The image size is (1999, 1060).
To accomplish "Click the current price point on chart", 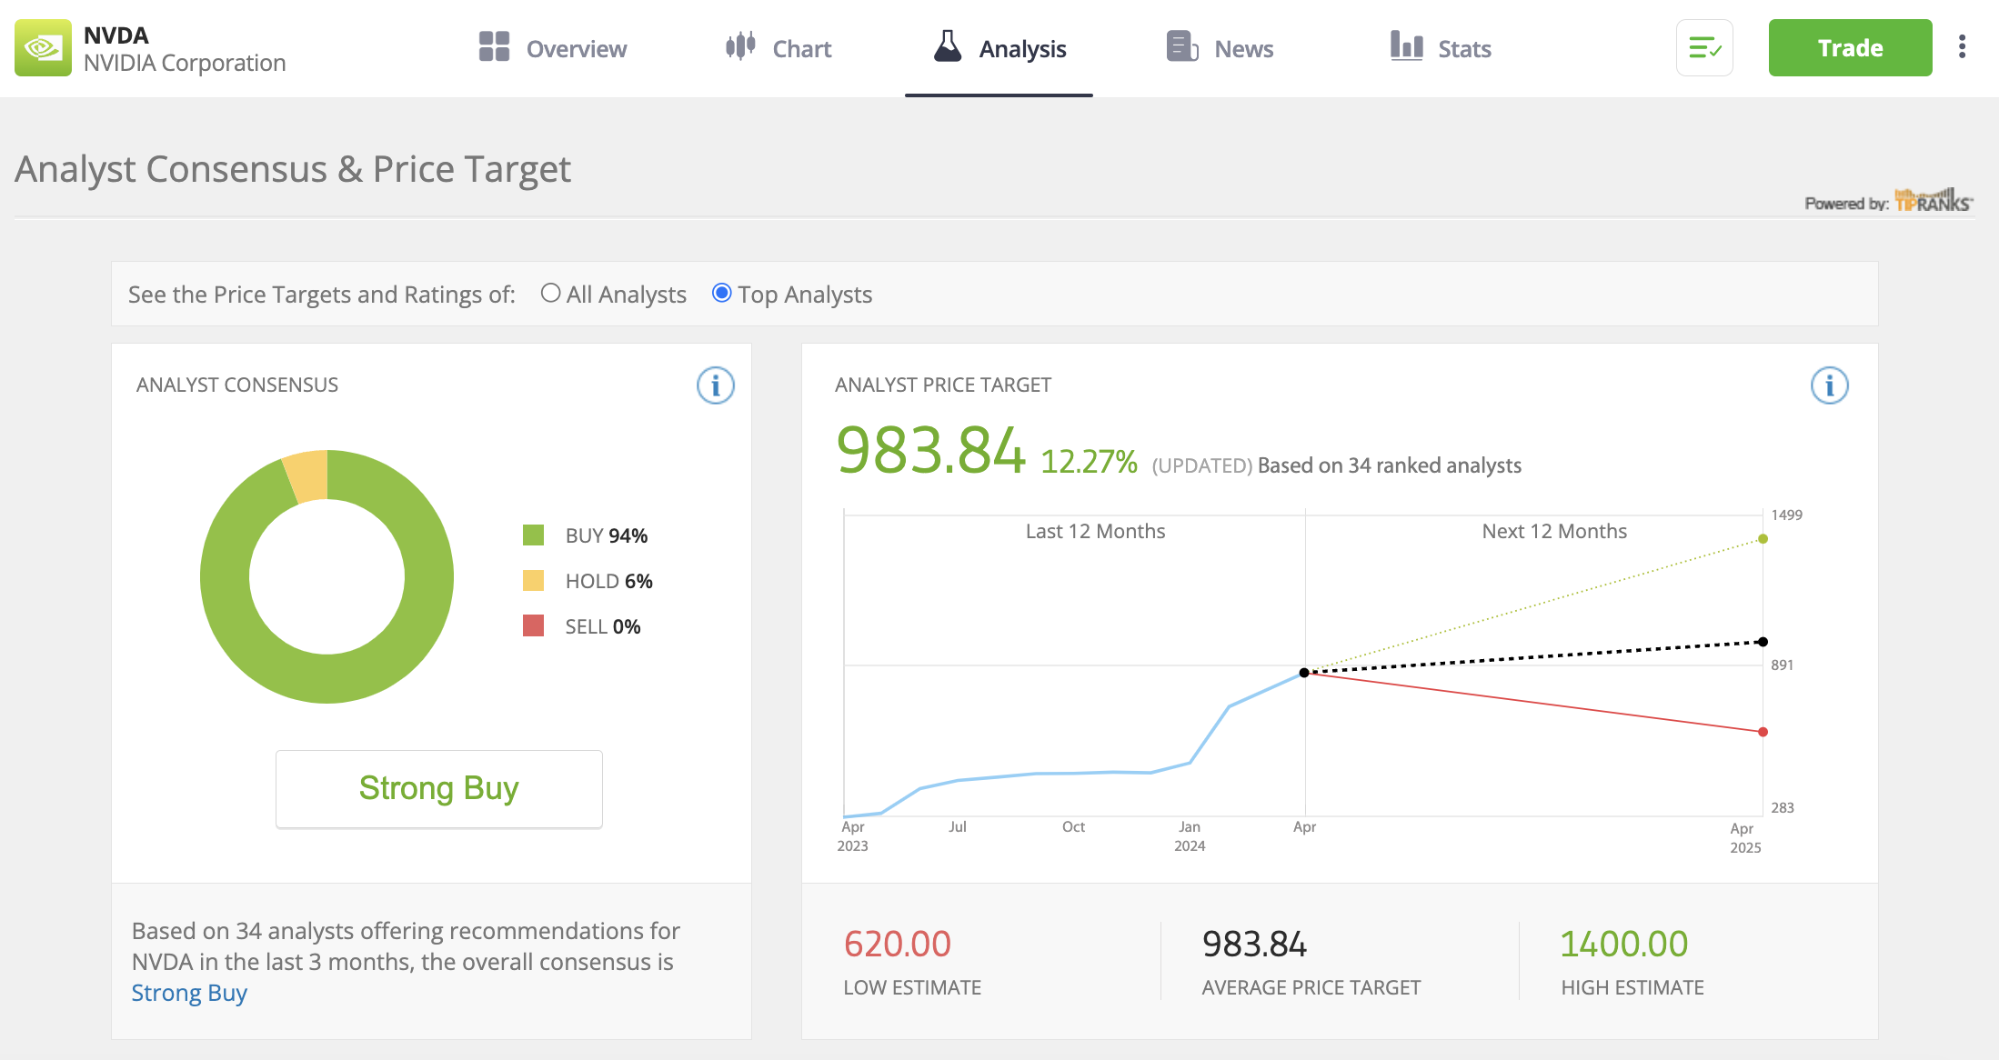I will click(1304, 673).
